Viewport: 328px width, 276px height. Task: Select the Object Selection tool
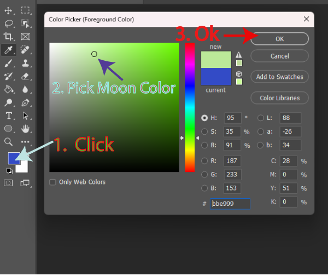pyautogui.click(x=25, y=24)
